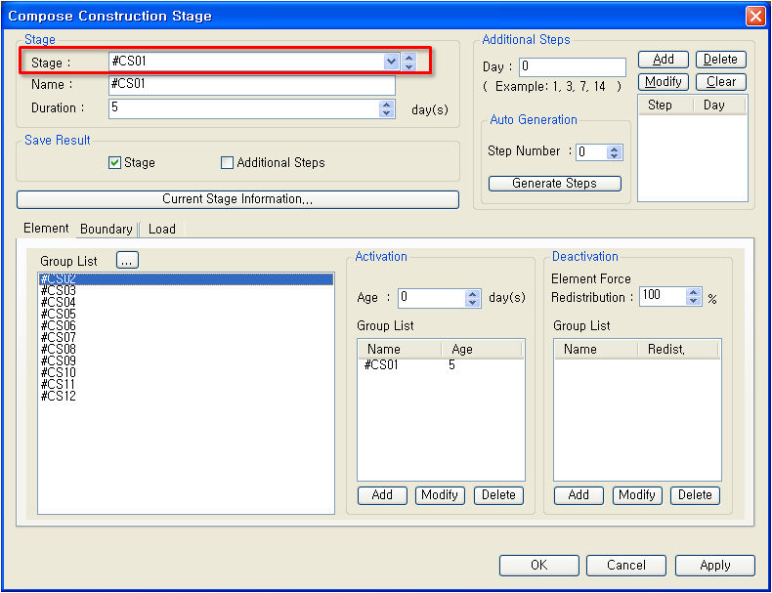Adjust the Redistribution percent spinner

pos(693,296)
